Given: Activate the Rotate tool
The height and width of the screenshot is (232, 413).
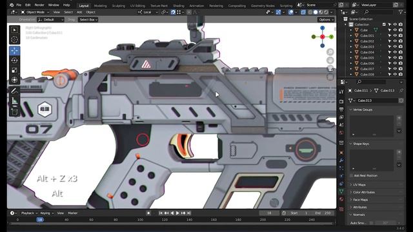Looking at the screenshot, I should click(x=14, y=60).
